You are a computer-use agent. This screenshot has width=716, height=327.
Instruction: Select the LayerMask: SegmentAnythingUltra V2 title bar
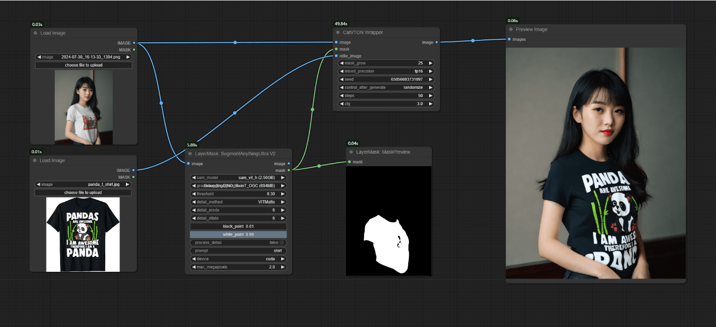(238, 154)
